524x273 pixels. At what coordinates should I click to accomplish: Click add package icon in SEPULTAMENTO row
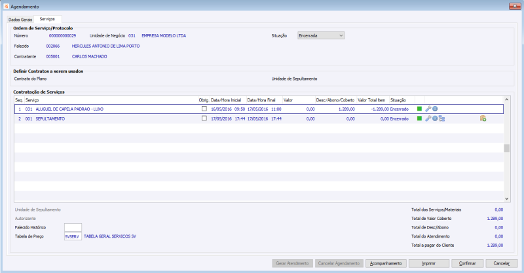483,118
